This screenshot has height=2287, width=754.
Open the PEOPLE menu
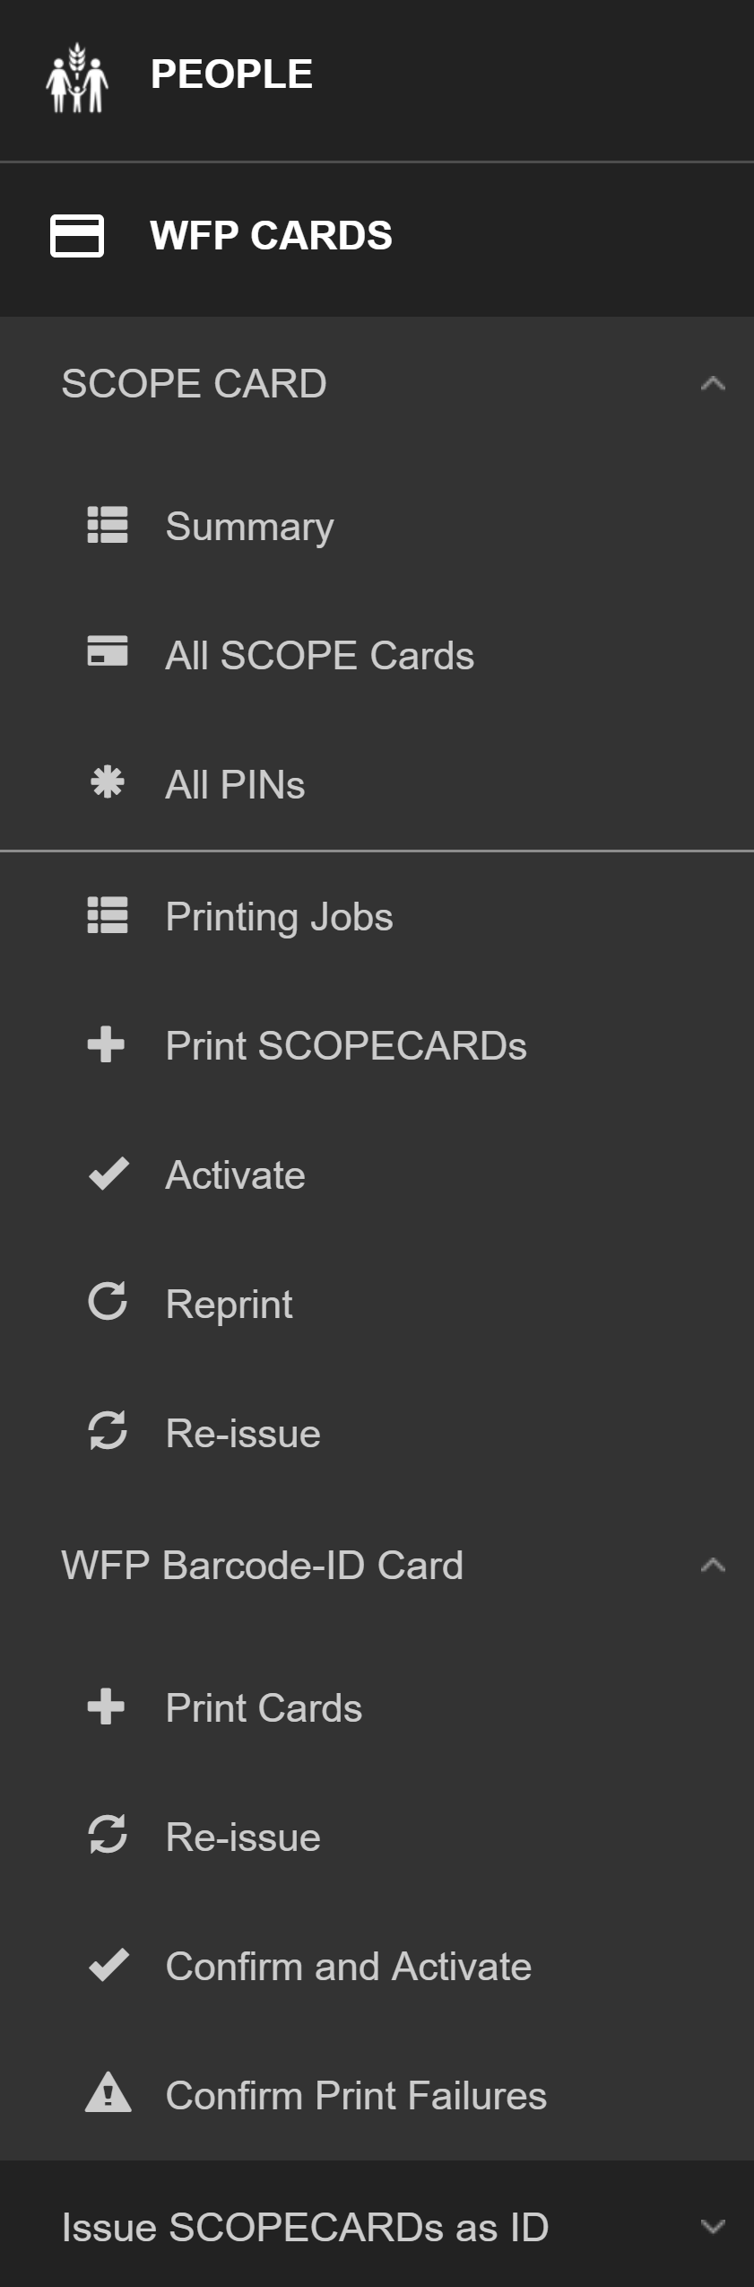[x=231, y=74]
